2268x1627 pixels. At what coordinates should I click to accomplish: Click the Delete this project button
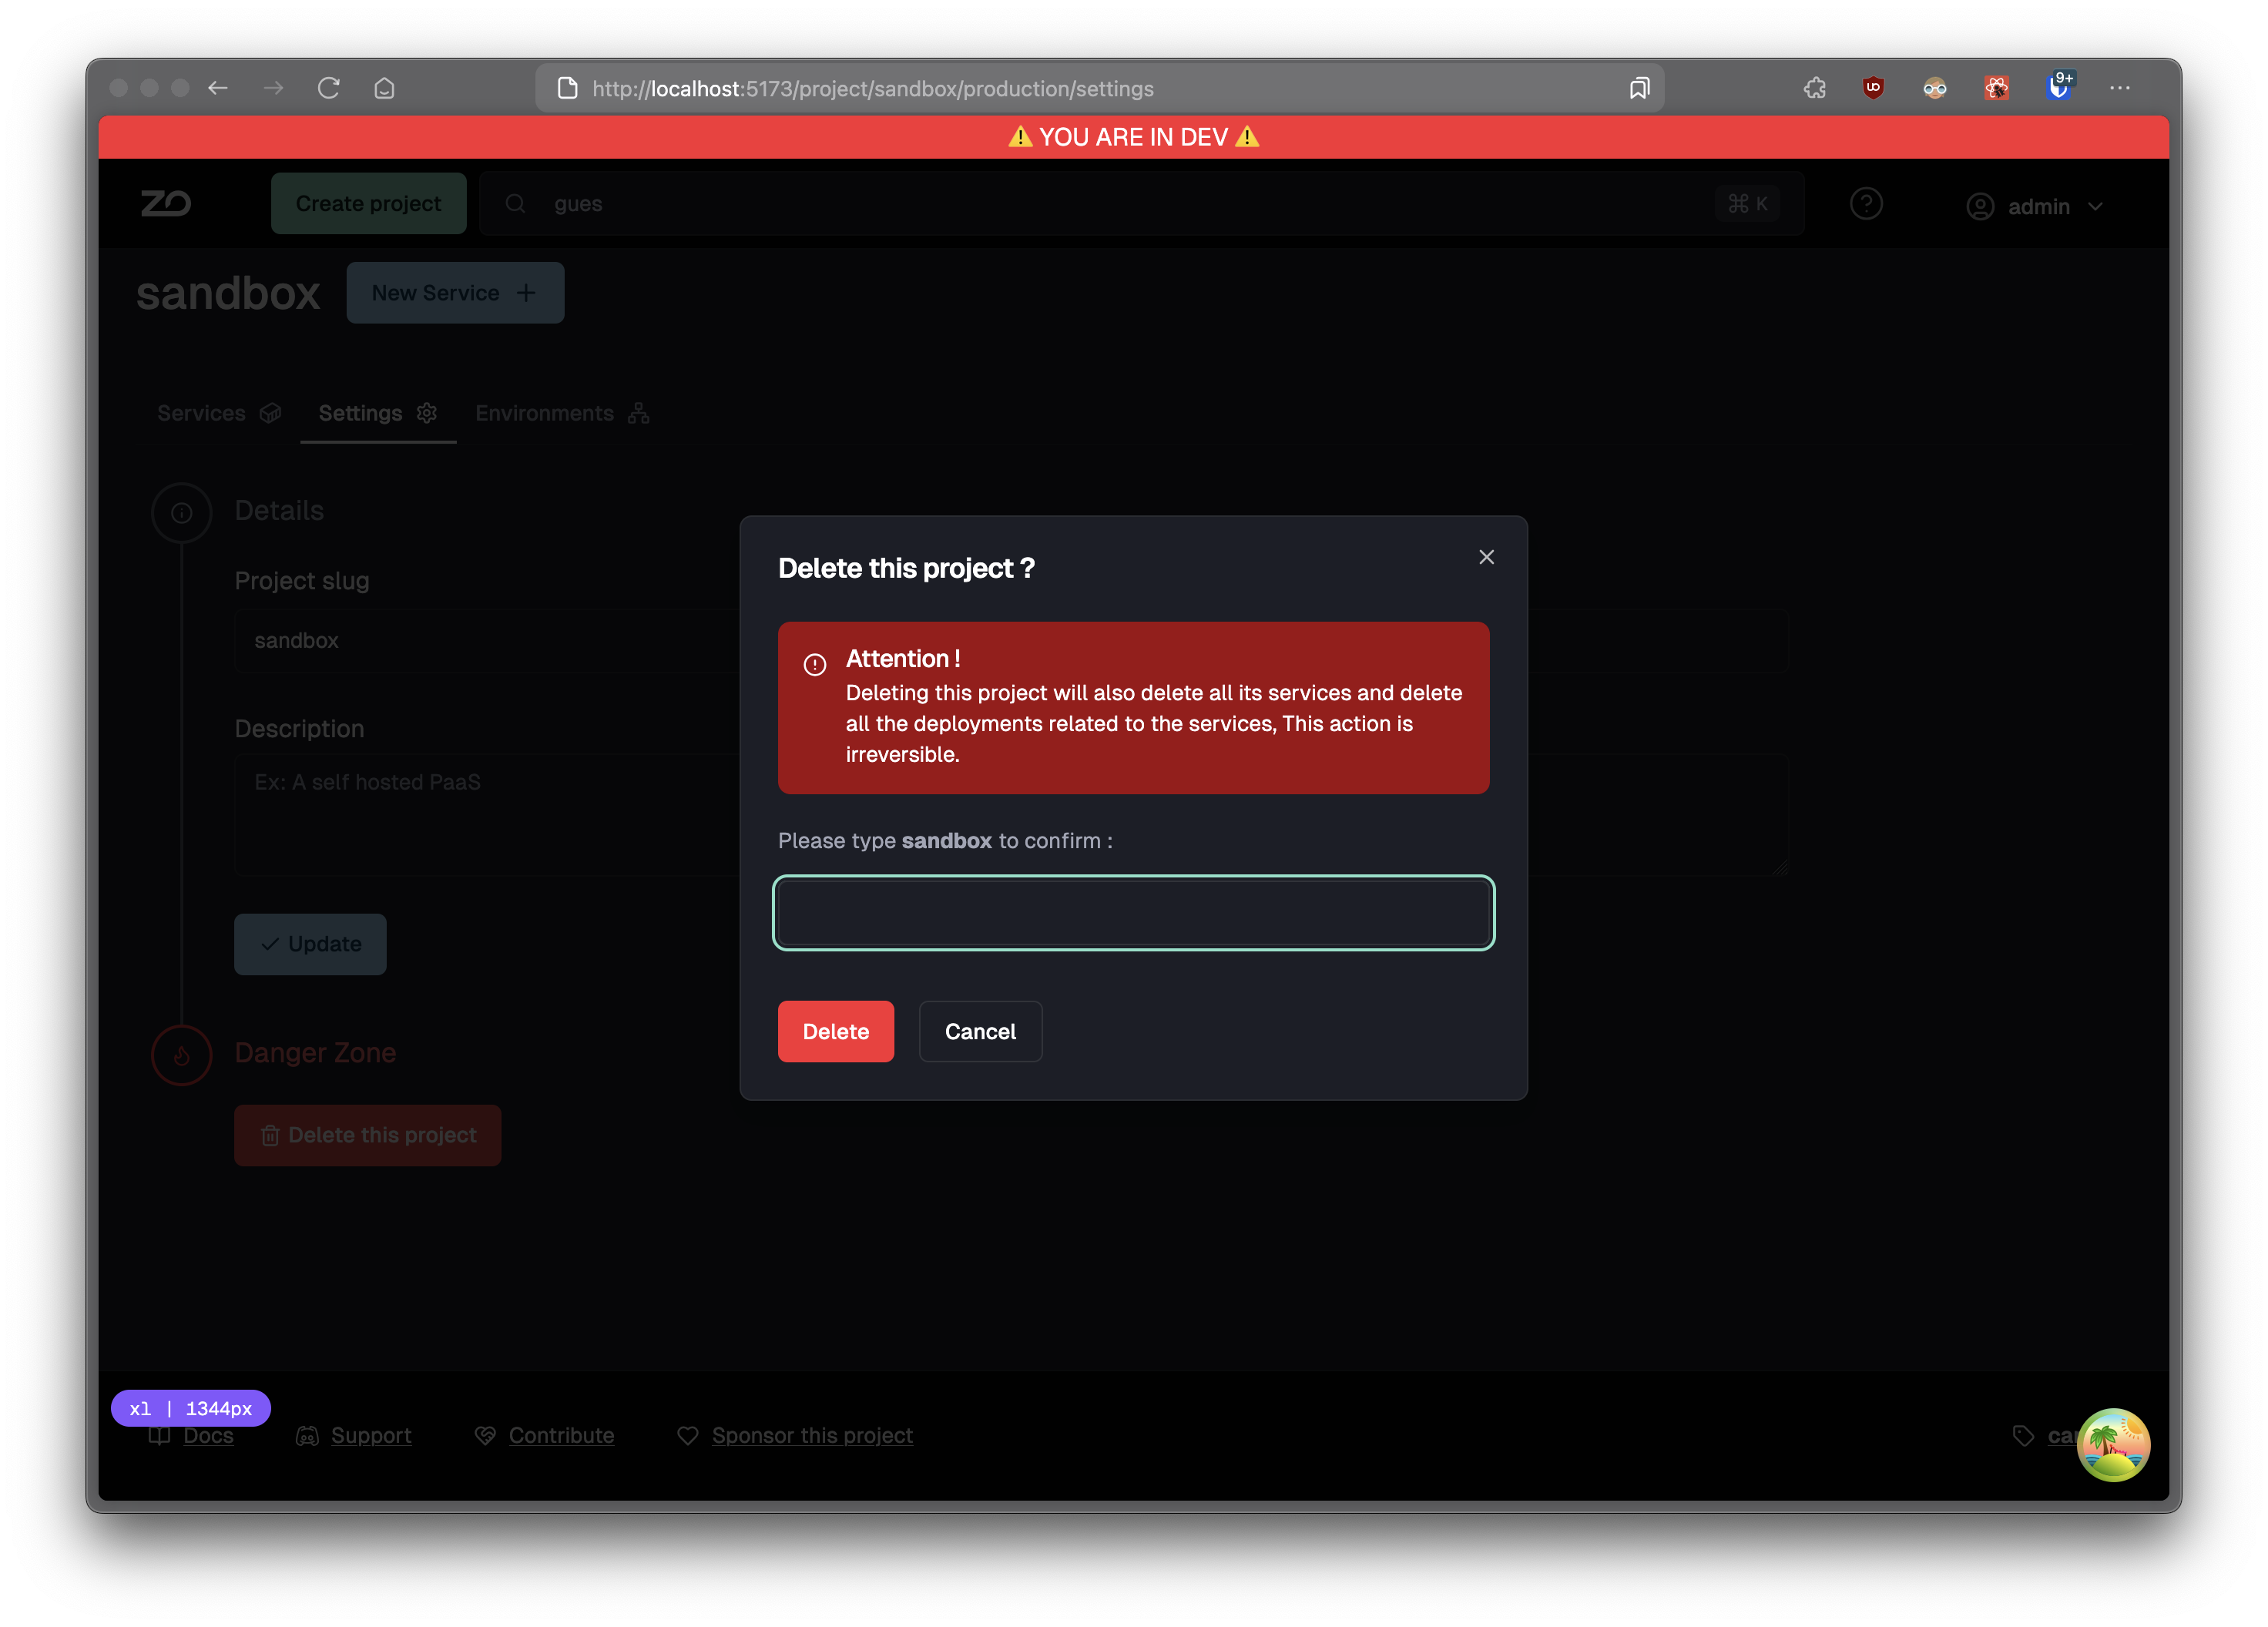(368, 1135)
